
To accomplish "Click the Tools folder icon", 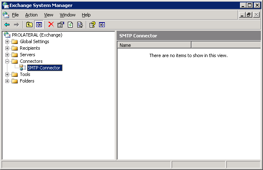I will coord(15,74).
